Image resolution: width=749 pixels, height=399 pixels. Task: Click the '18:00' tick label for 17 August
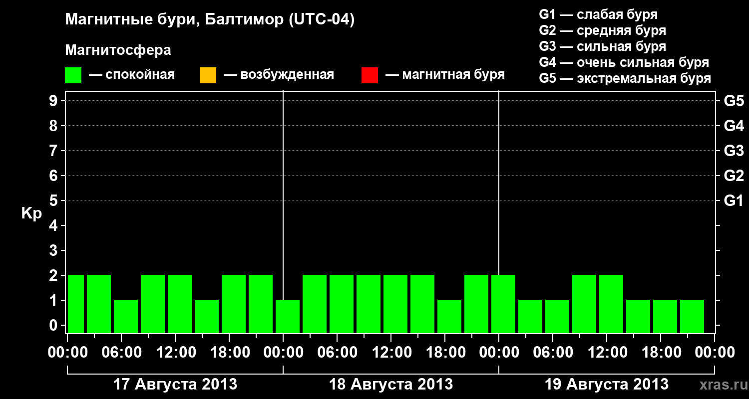(229, 353)
